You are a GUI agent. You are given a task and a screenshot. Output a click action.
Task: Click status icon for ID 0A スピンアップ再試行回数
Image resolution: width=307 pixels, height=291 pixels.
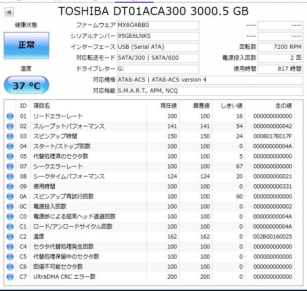point(10,197)
